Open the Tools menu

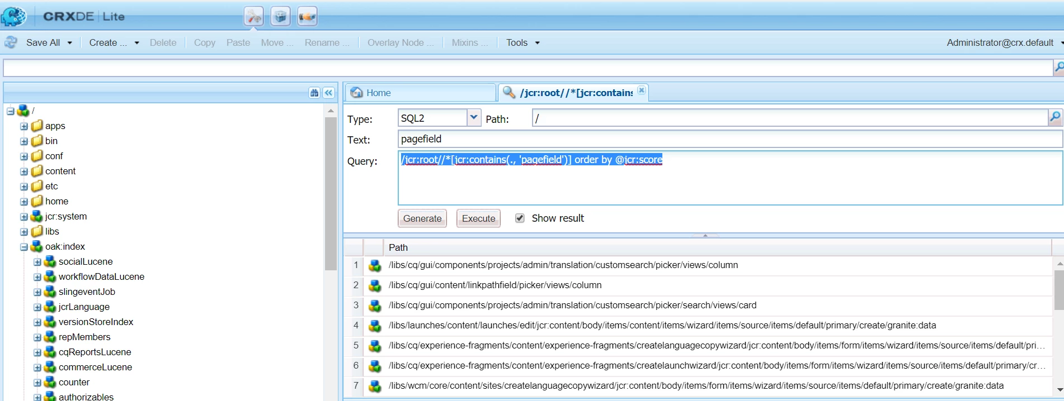click(523, 42)
